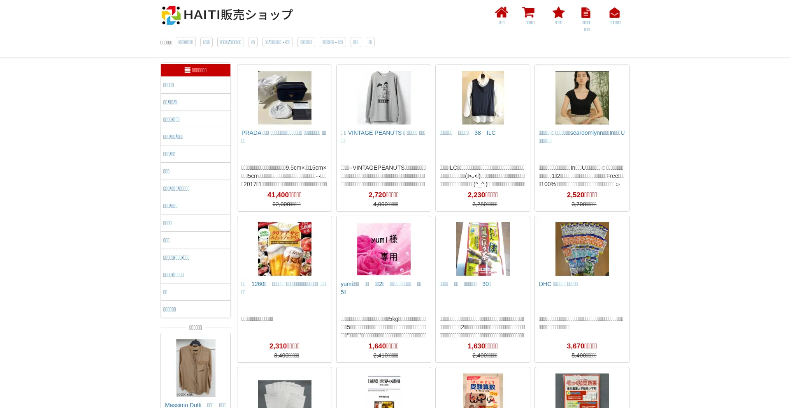Open the document page icon in header
Viewport: 790px width, 408px height.
[x=586, y=13]
